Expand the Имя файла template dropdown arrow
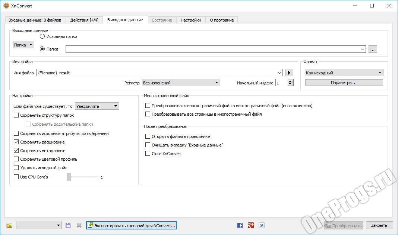Image resolution: width=398 pixels, height=235 pixels. (x=279, y=73)
